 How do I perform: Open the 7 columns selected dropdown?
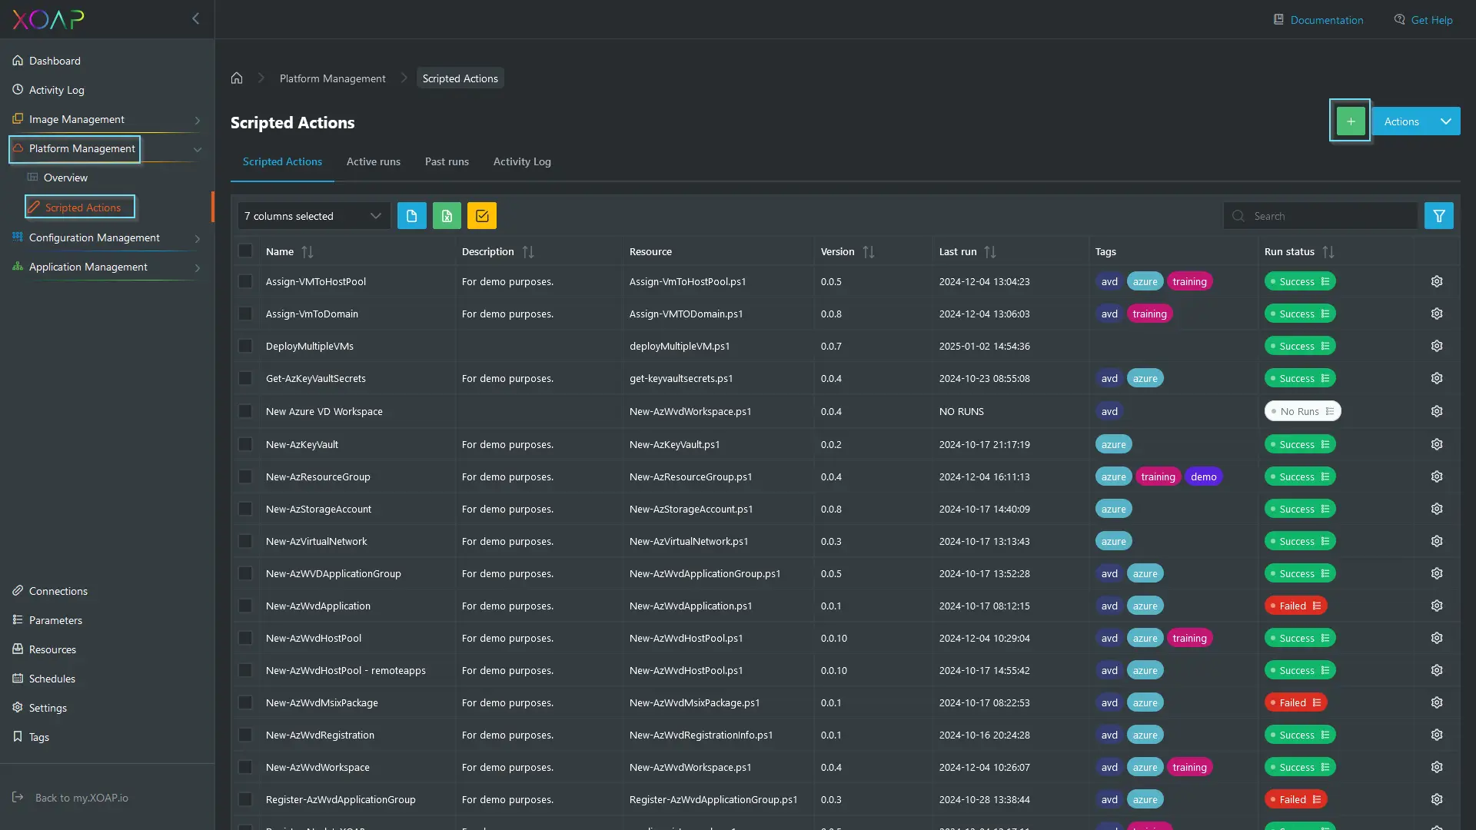(314, 216)
